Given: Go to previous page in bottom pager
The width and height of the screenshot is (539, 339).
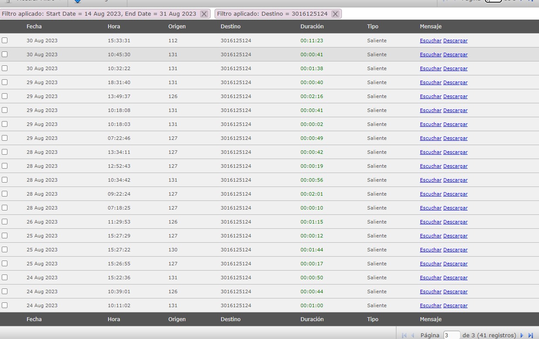Looking at the screenshot, I should 413,336.
